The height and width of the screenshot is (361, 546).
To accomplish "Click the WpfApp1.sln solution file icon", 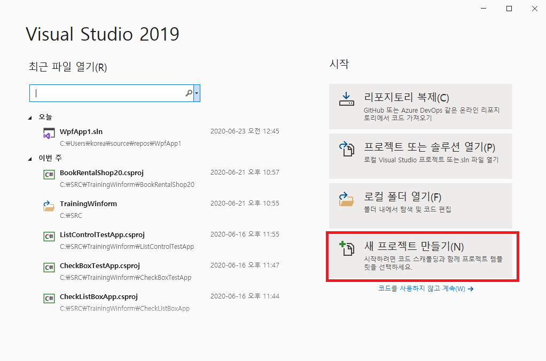I will coord(49,134).
